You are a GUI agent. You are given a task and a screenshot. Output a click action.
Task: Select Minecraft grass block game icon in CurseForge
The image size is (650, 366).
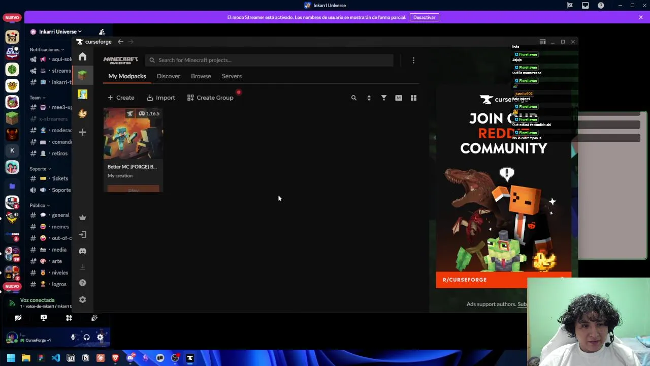[x=83, y=75]
